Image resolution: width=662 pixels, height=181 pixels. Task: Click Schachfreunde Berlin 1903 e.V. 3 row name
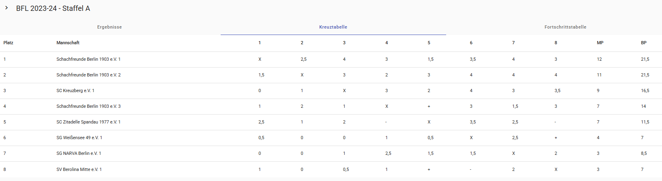tap(88, 106)
